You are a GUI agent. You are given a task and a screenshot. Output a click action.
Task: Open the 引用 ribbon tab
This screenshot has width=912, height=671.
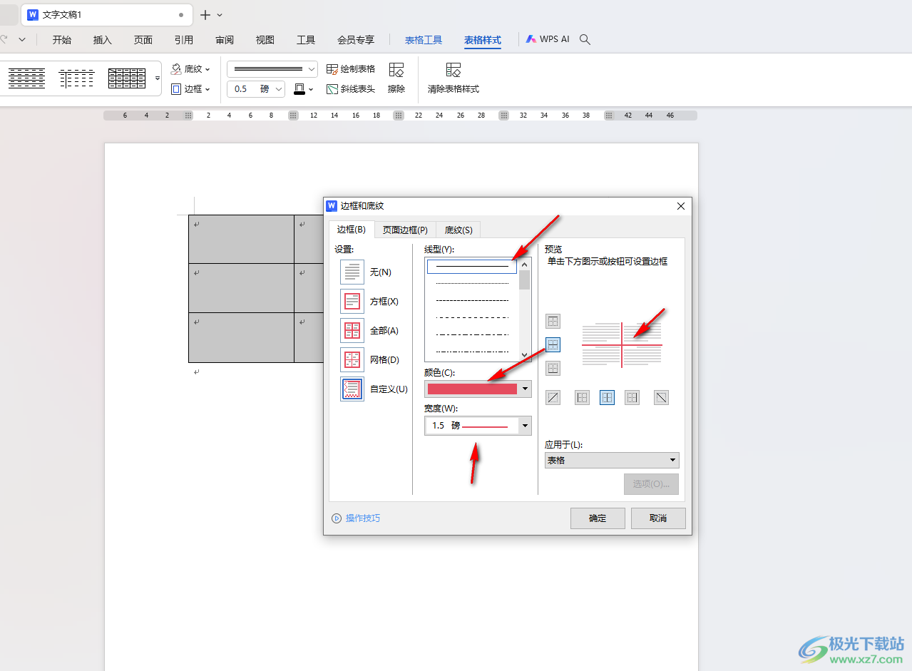184,40
